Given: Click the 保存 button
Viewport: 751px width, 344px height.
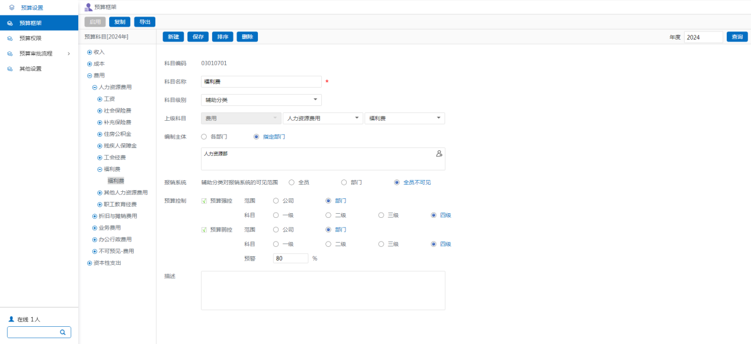Looking at the screenshot, I should 198,37.
